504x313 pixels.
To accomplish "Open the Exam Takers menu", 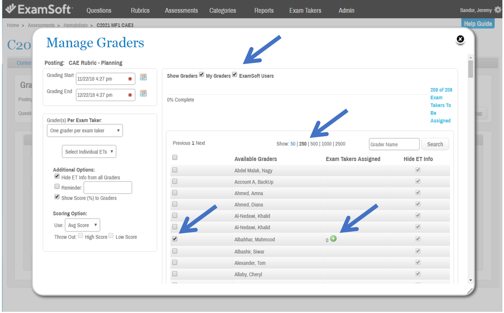I will pyautogui.click(x=305, y=10).
